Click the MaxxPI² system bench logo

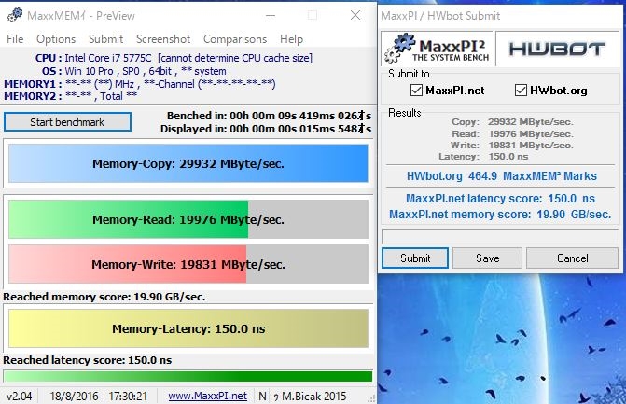(438, 49)
